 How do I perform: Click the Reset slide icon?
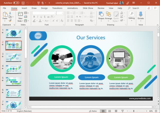click(26, 17)
